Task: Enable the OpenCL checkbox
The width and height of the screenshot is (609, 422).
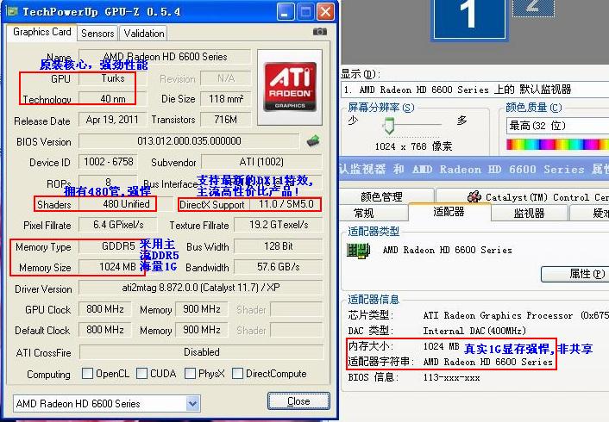Action: 87,374
